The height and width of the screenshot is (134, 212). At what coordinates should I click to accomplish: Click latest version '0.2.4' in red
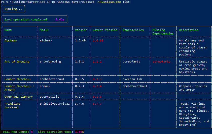97,86
